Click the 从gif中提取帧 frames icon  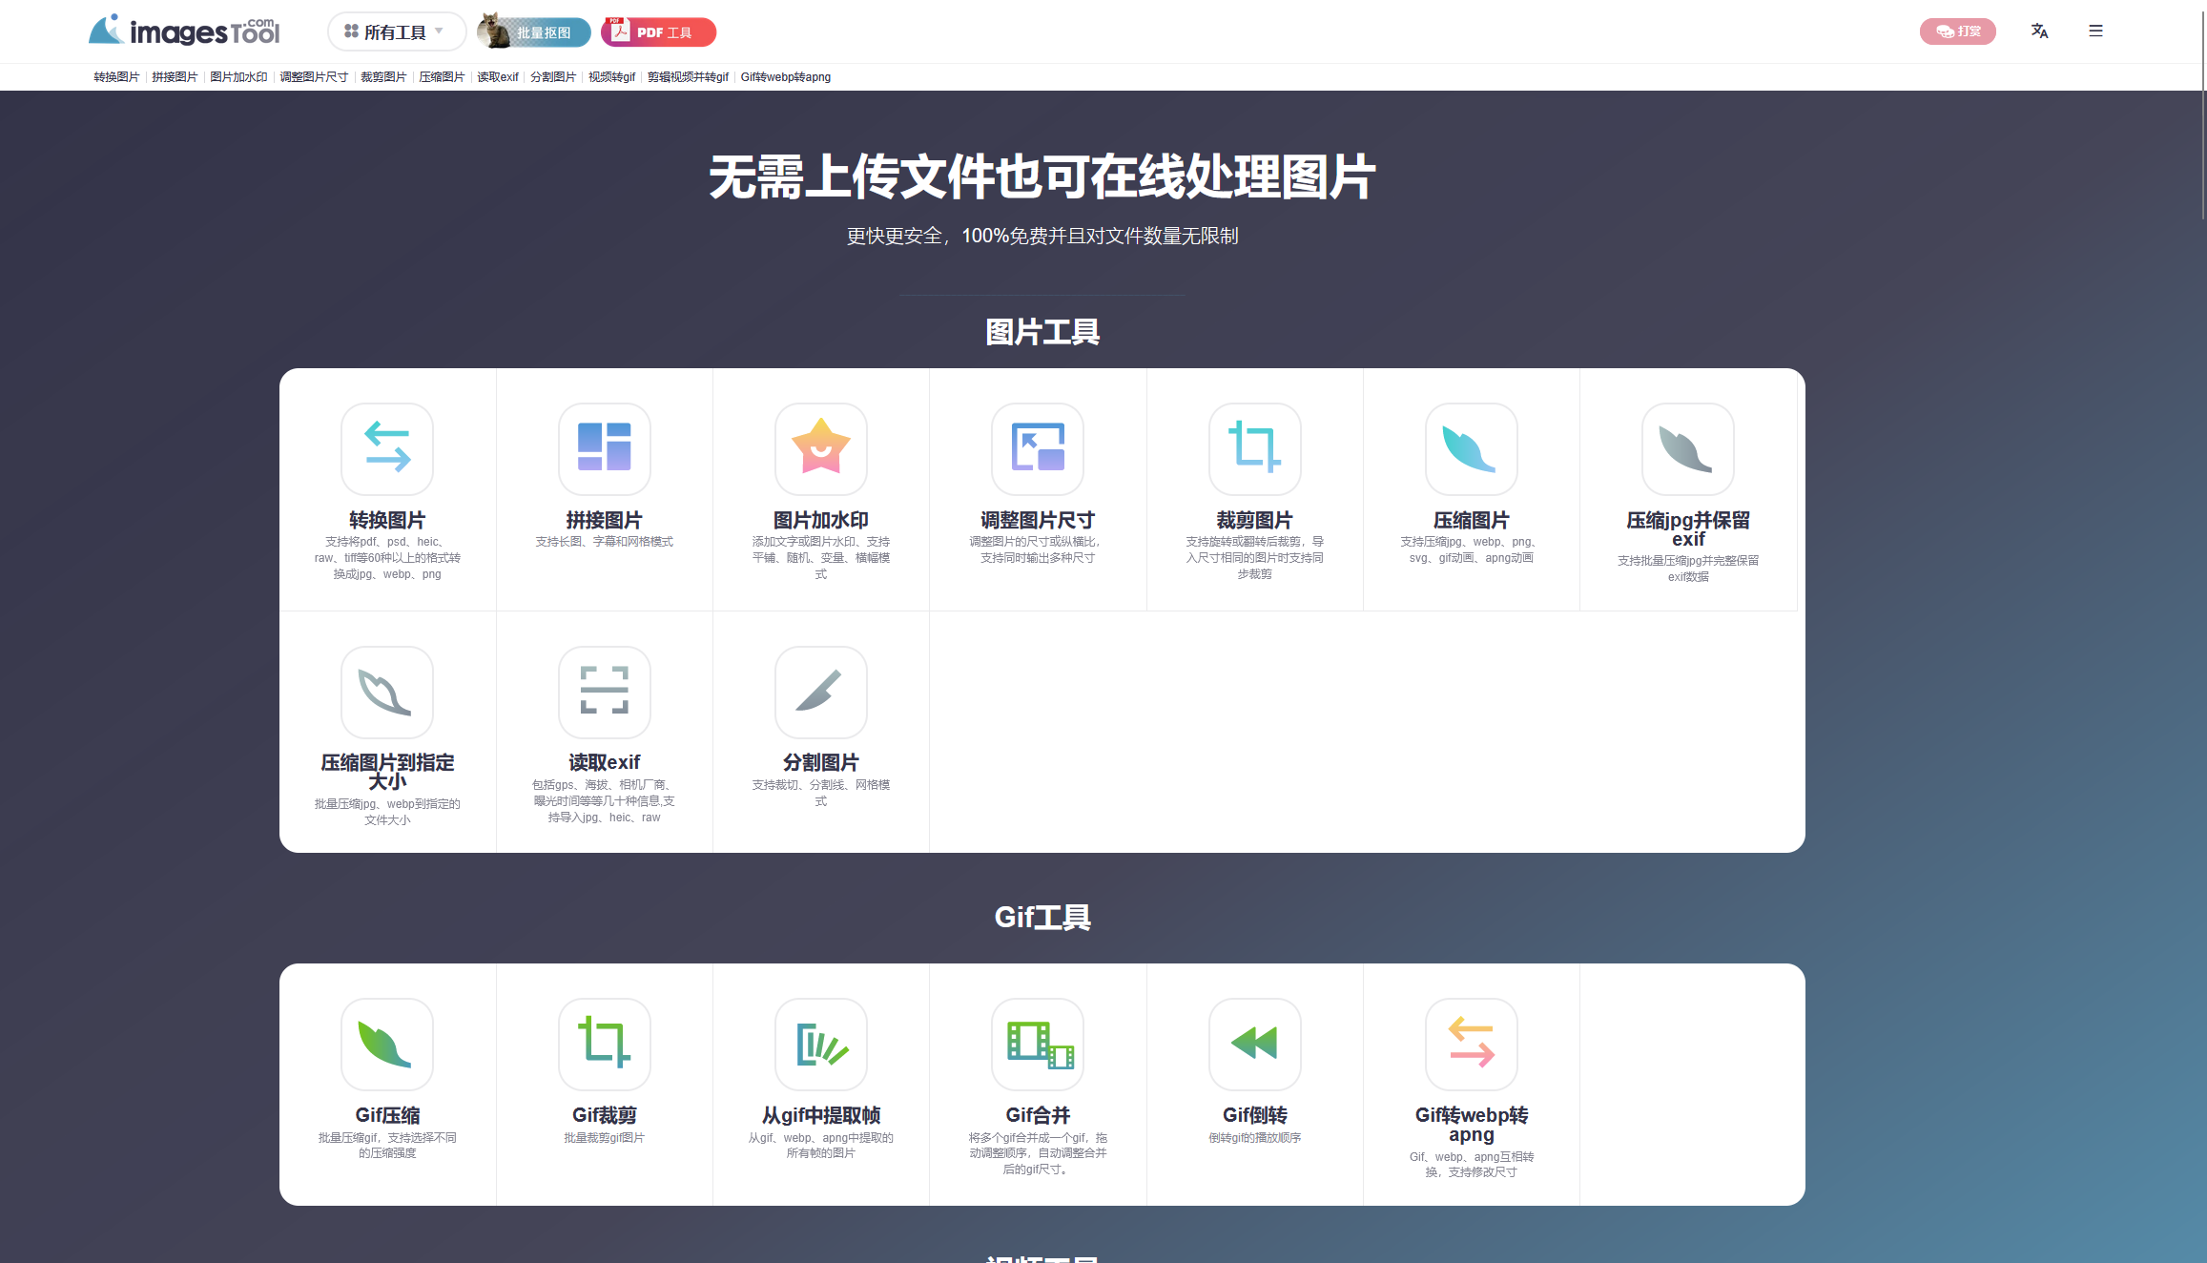tap(820, 1044)
